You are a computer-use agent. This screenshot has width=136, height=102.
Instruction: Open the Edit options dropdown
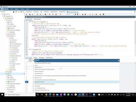pyautogui.click(x=56, y=14)
